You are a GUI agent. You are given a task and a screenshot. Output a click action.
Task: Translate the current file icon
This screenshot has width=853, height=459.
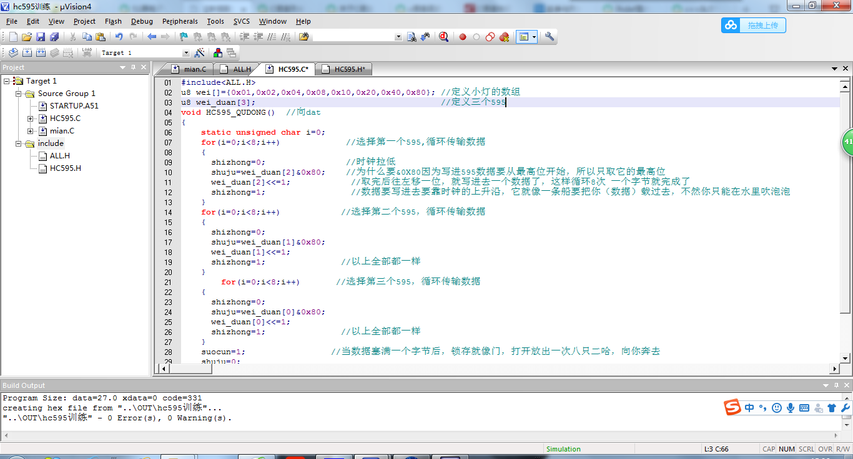[13, 53]
